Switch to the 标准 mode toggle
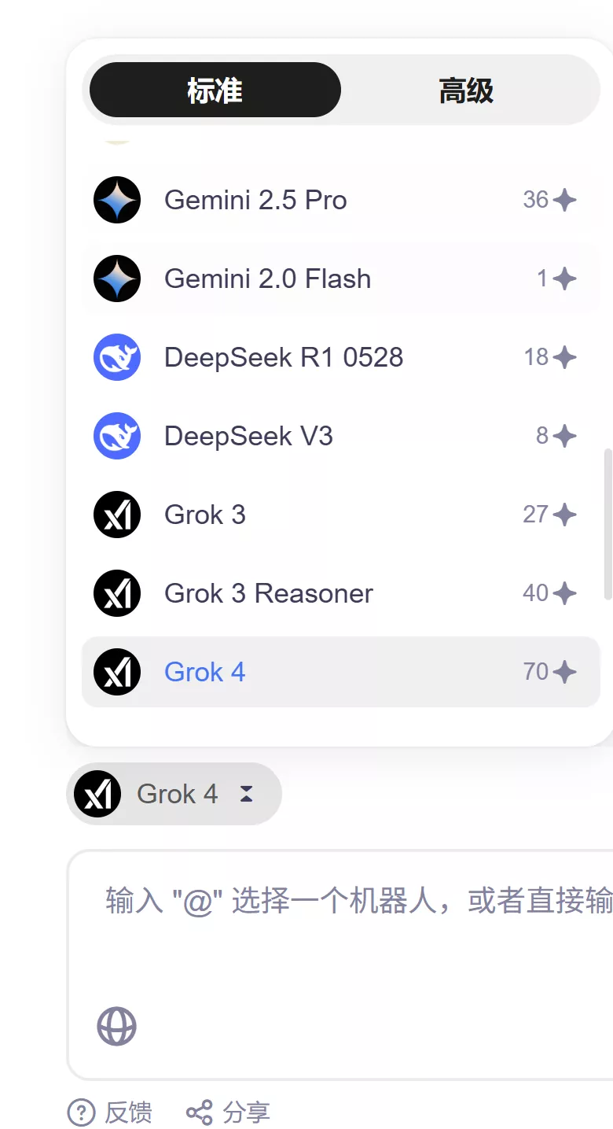The image size is (613, 1129). (215, 90)
